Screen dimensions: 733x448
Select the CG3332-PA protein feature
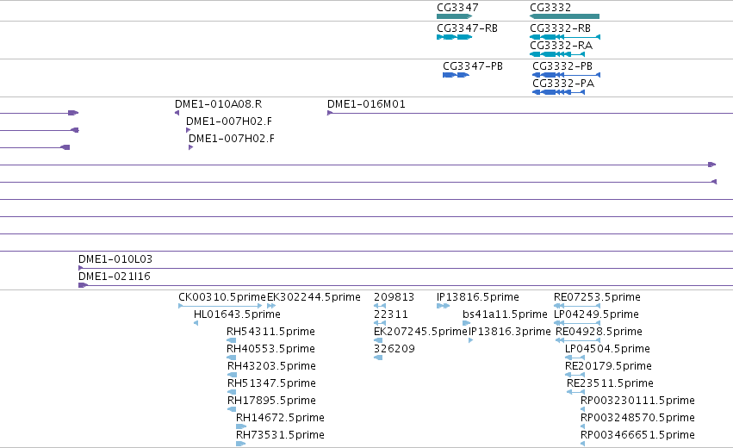559,92
